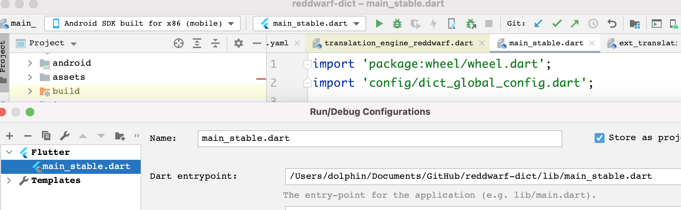
Task: Collapse the Flutter configurations node
Action: pos(10,152)
